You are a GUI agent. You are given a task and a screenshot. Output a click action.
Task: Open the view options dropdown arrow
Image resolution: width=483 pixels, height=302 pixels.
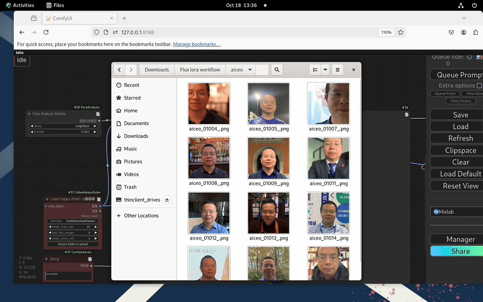coord(325,70)
